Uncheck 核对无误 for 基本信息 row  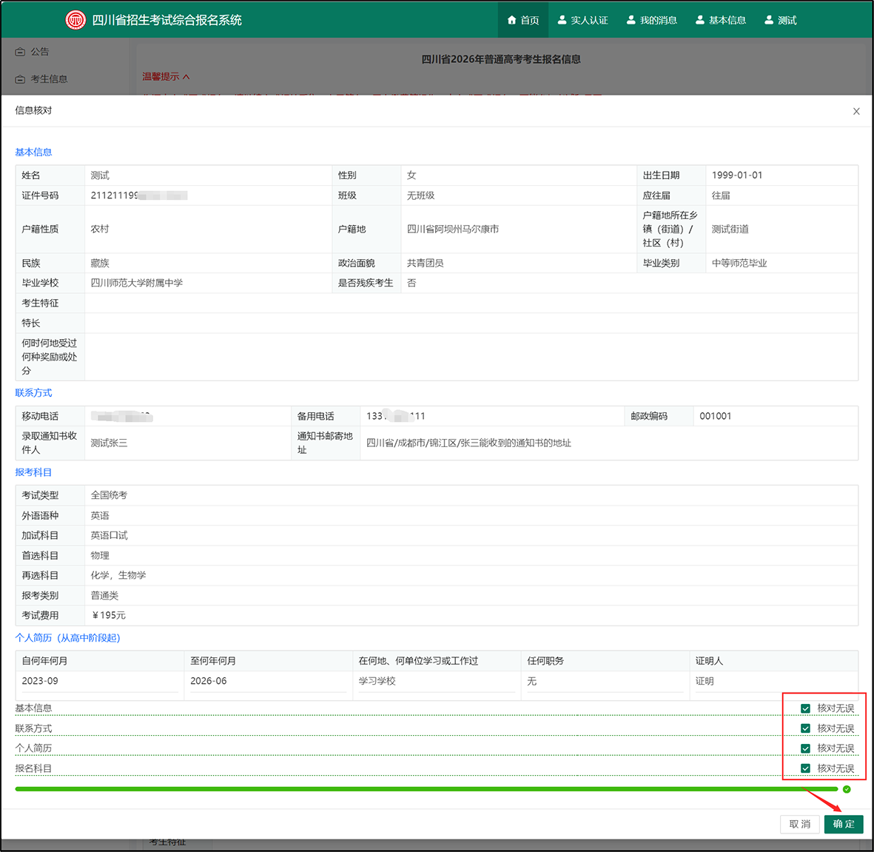click(805, 708)
